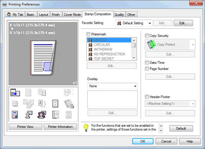
Task: Select the TOP SECRET watermark
Action: pyautogui.click(x=109, y=58)
